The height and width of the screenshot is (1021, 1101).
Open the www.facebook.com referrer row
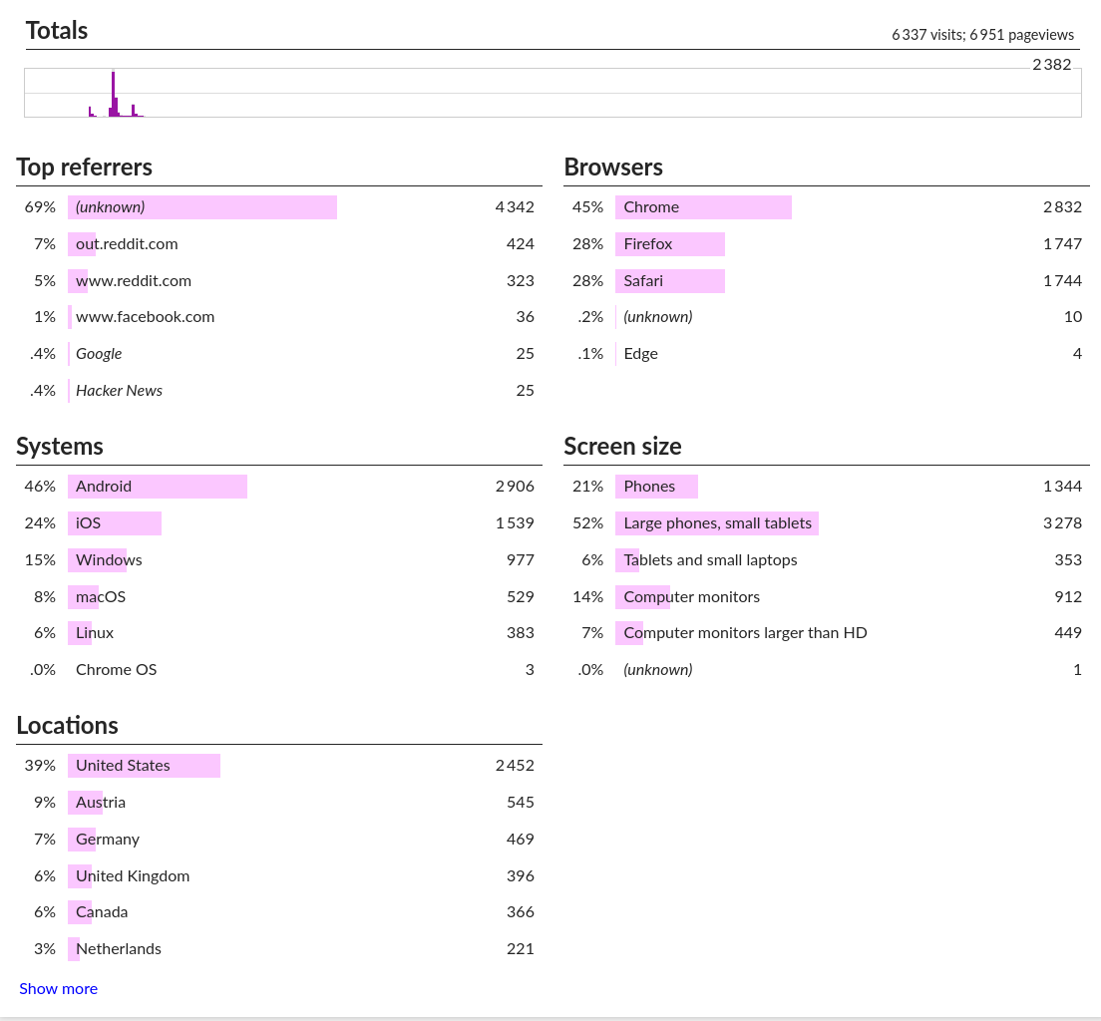pyautogui.click(x=145, y=317)
